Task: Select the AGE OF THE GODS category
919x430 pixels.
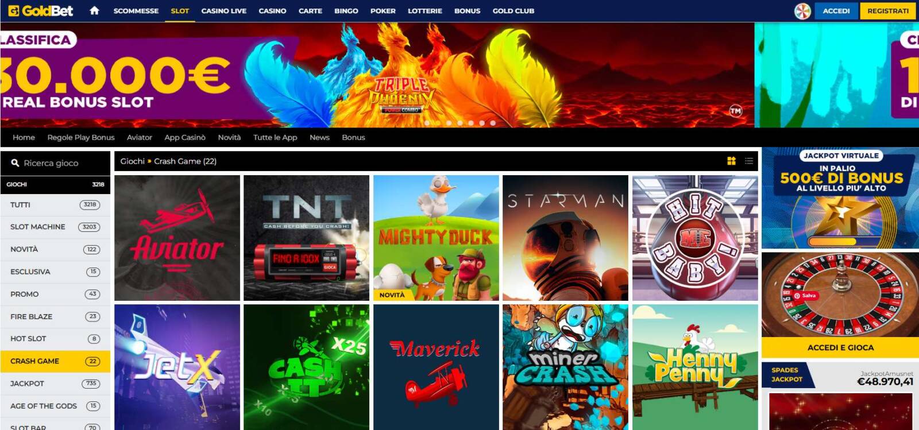Action: (55, 406)
